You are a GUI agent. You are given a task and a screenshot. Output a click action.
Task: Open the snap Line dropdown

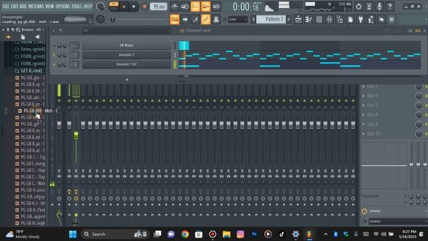pos(237,19)
